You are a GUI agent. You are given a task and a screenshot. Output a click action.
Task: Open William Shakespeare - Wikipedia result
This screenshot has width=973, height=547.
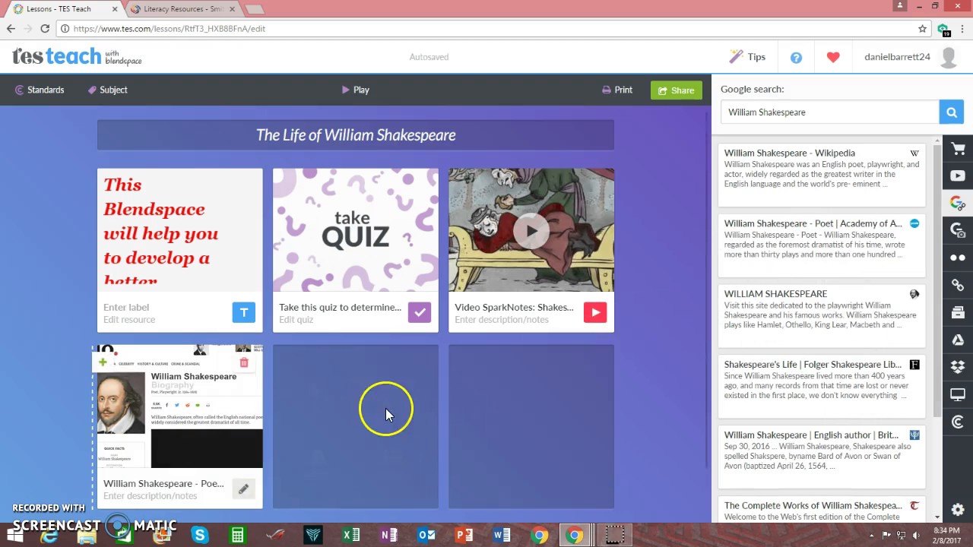[x=822, y=174]
